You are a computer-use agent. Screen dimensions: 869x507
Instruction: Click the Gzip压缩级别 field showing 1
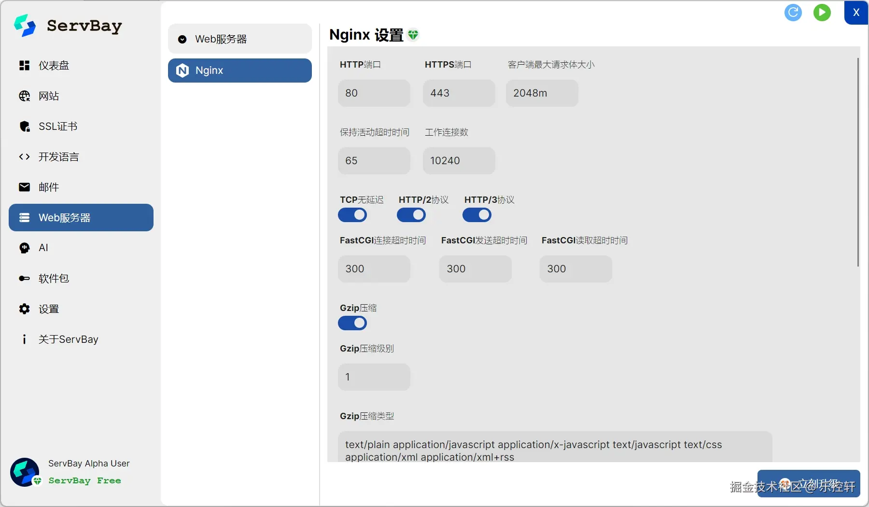[x=374, y=377]
